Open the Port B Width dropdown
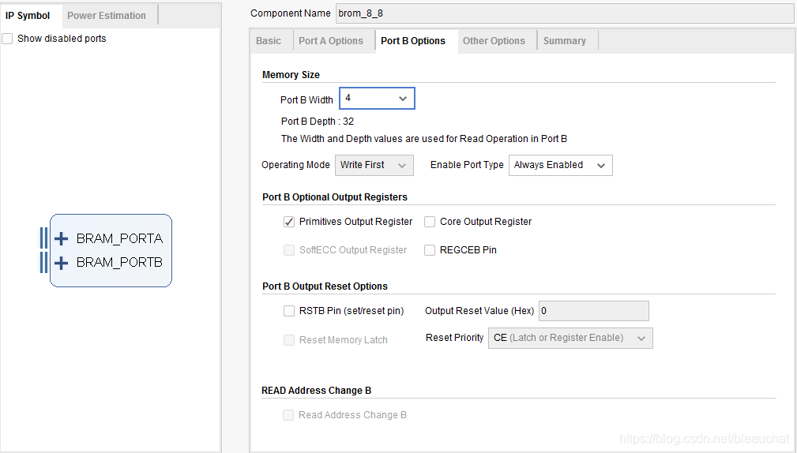This screenshot has width=797, height=453. point(377,99)
